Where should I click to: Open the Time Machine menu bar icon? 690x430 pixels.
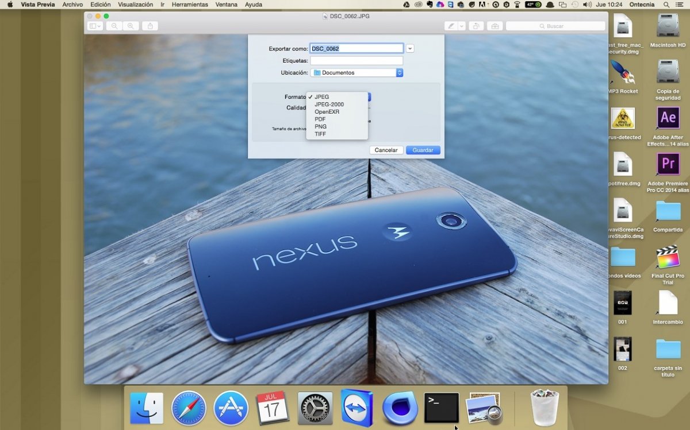(x=575, y=5)
